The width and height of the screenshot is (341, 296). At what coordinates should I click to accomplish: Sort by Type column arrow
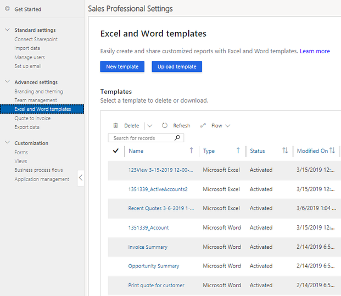[238, 150]
